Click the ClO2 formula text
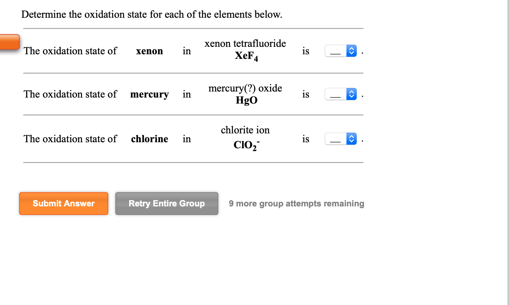The width and height of the screenshot is (509, 305). click(x=246, y=145)
